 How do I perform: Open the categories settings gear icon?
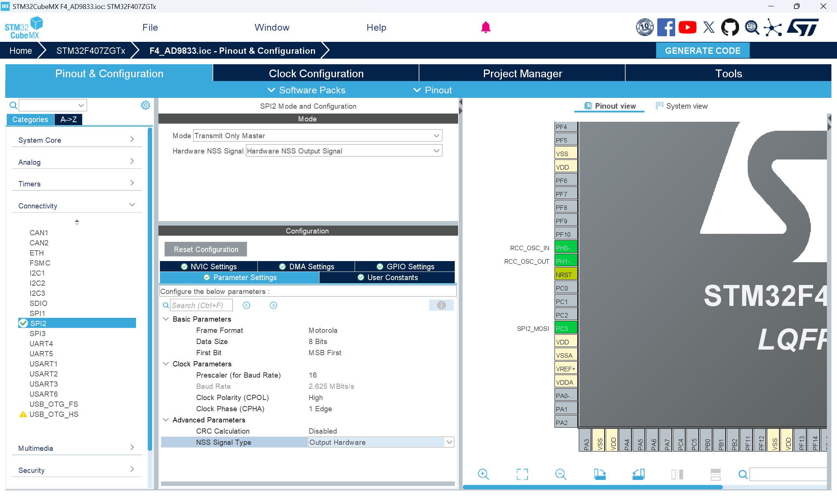[145, 105]
